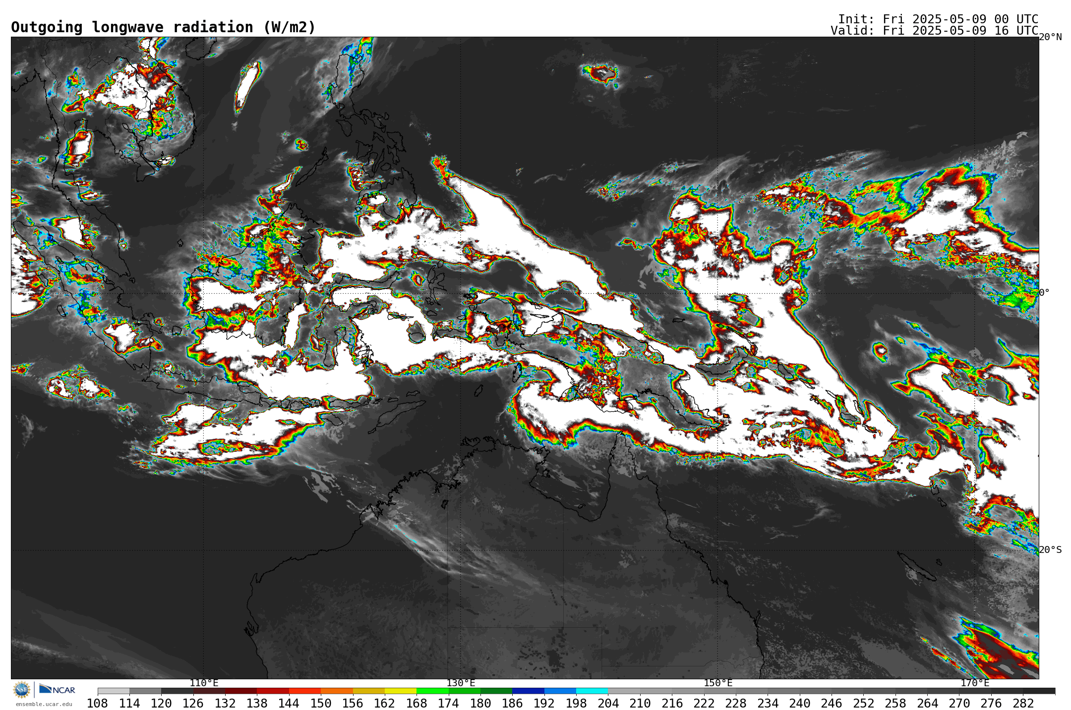Click the 240 colorbar tick value
Viewport: 1071px width, 710px height.
coord(800,704)
